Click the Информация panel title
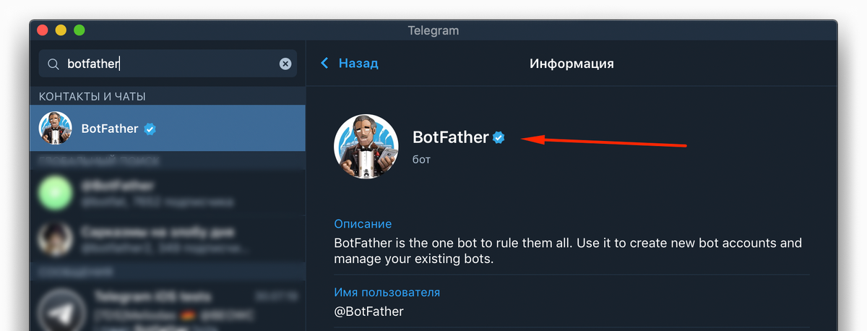The height and width of the screenshot is (331, 867). click(571, 64)
